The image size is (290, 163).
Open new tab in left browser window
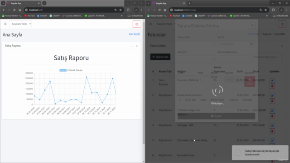[44, 3]
